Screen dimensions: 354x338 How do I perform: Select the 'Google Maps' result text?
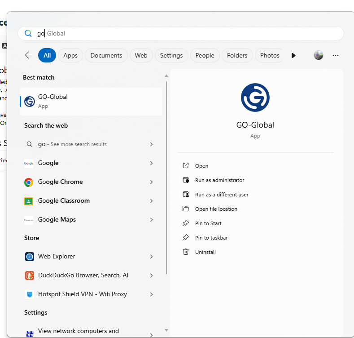pos(57,219)
